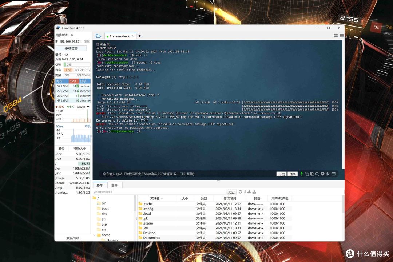
Task: Copy IP with the 复制 link
Action: click(x=87, y=41)
